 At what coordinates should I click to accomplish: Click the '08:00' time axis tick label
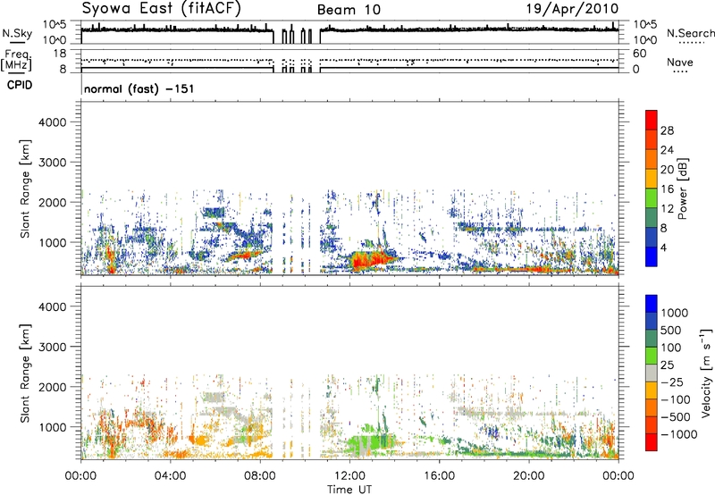tap(260, 476)
